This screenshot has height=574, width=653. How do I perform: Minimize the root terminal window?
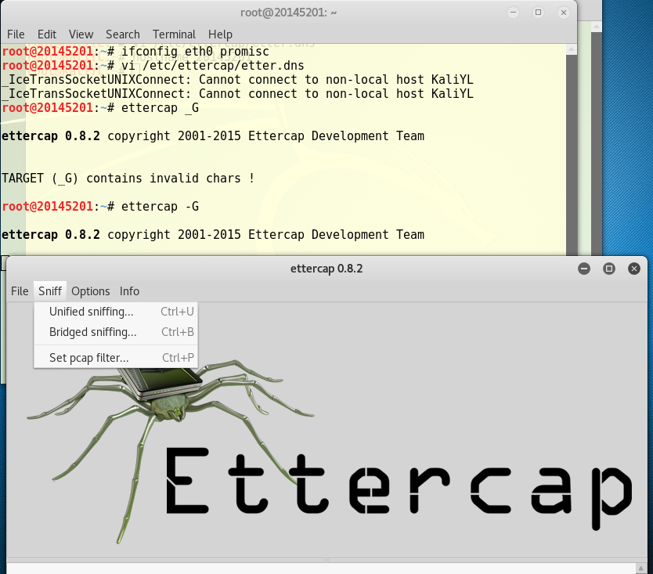(x=513, y=13)
